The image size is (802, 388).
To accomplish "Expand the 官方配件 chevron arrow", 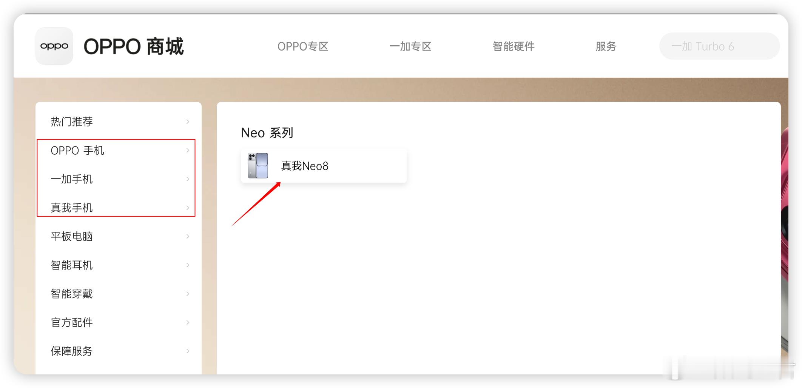I will (188, 322).
